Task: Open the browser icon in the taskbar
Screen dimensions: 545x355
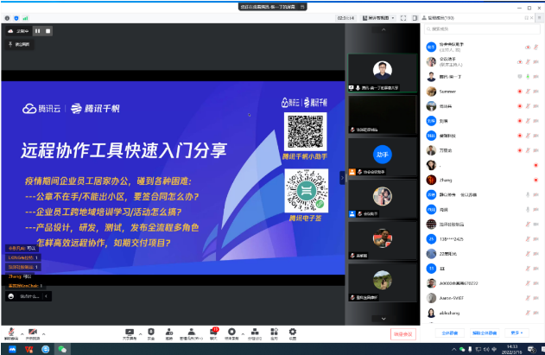Action: [46, 349]
